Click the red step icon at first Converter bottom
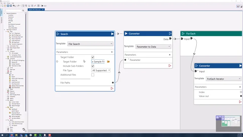Screen dimensions: 243x137 170,66
